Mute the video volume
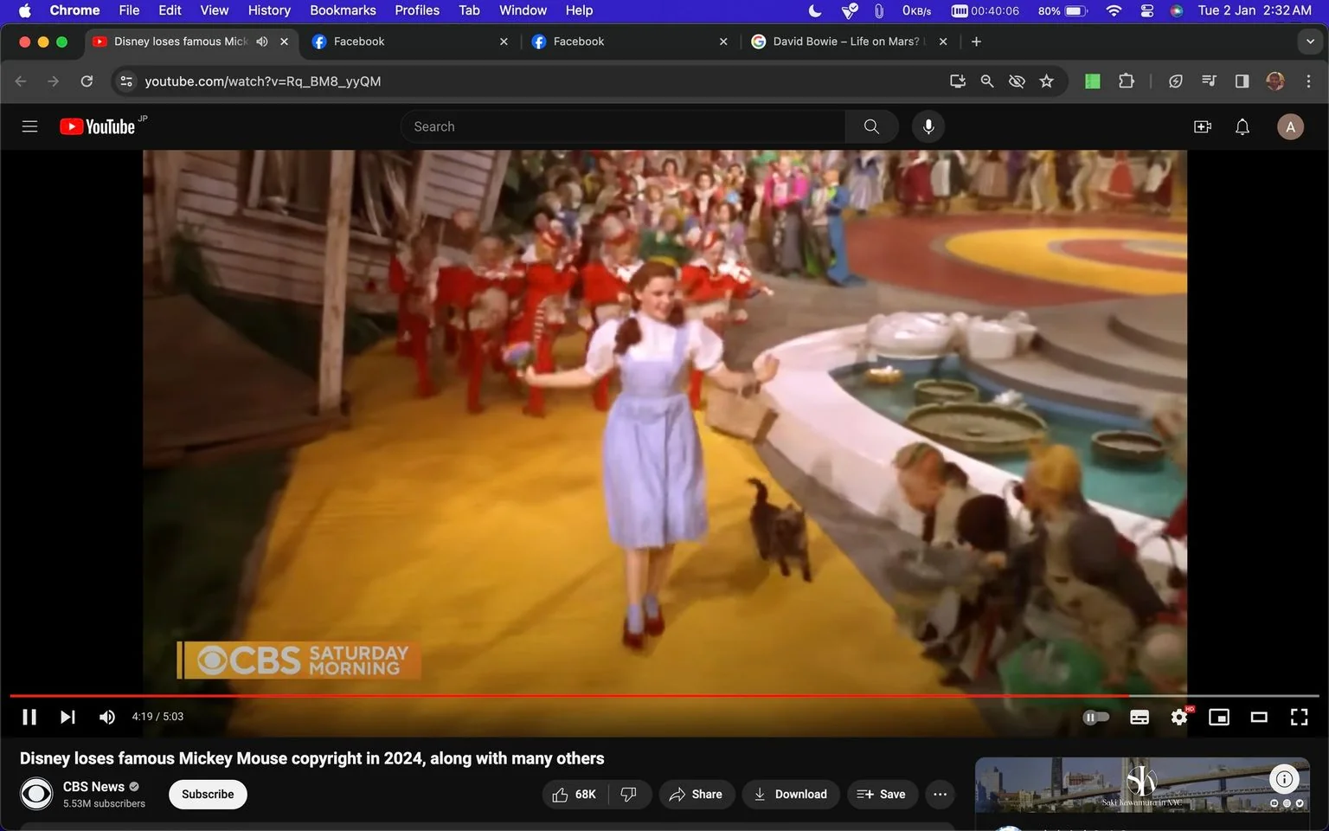Screen dimensions: 1329x831 click(x=107, y=717)
